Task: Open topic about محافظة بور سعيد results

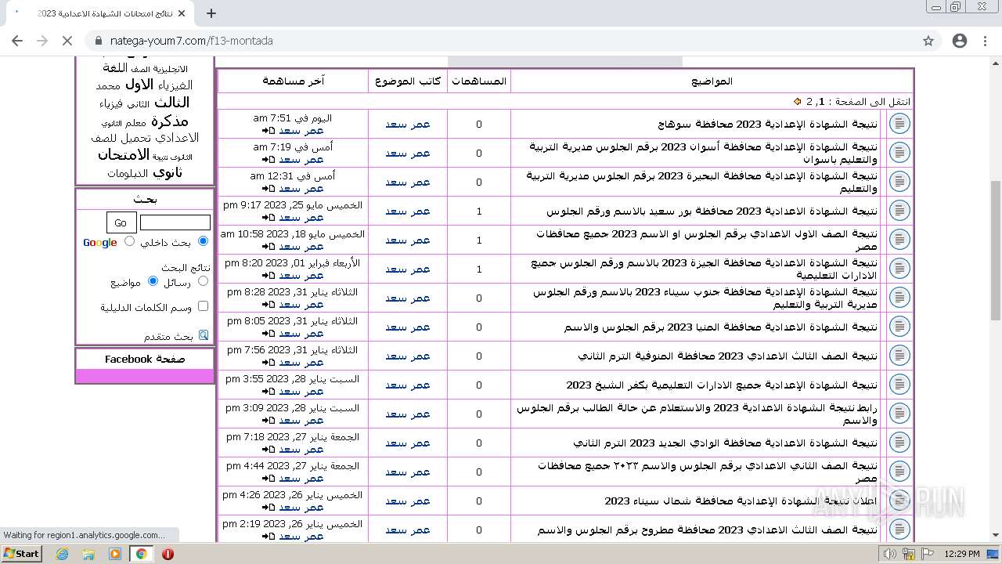Action: tap(712, 211)
